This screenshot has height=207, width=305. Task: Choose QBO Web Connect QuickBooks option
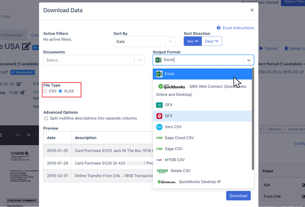pos(202,90)
